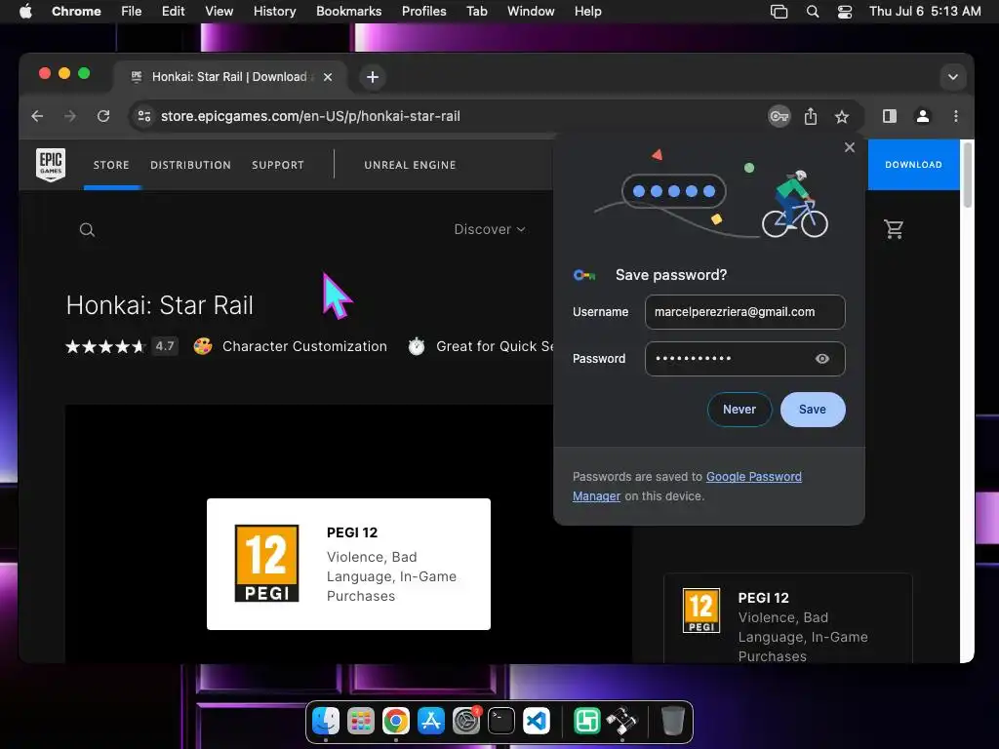Viewport: 999px width, 749px height.
Task: Go to UNREAL ENGINE link
Action: click(x=411, y=165)
